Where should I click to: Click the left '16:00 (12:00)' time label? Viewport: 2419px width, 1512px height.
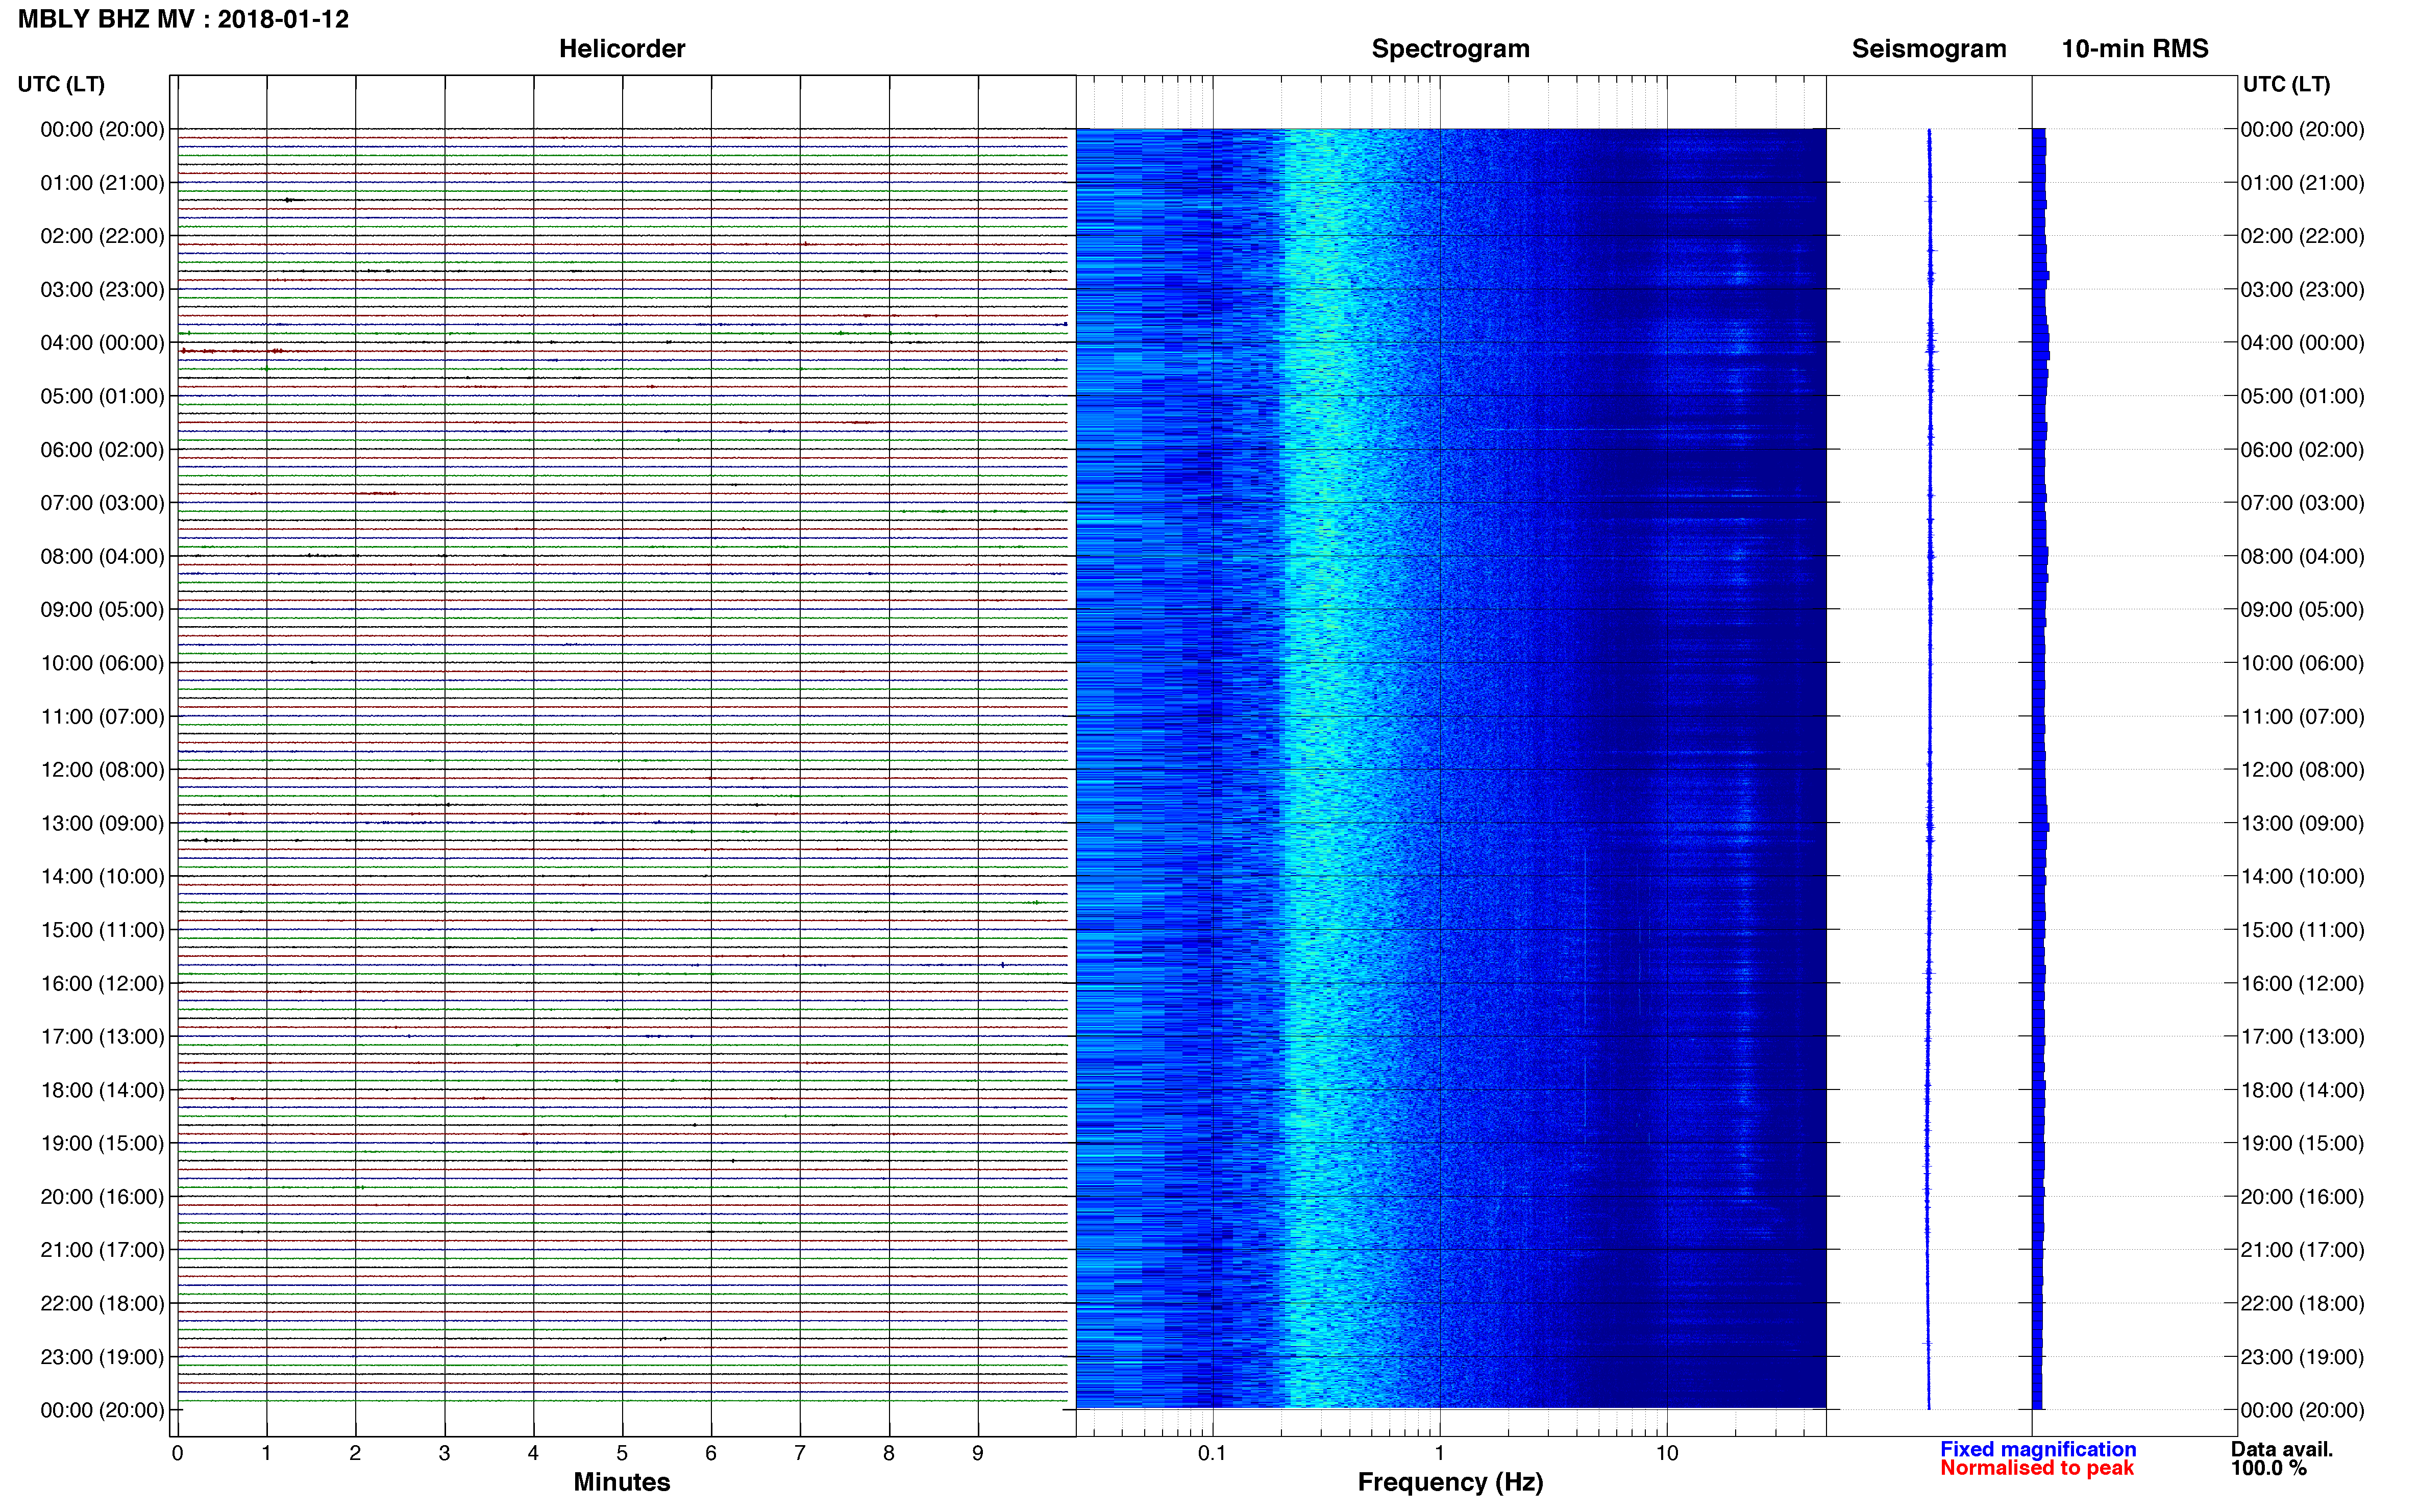point(102,984)
